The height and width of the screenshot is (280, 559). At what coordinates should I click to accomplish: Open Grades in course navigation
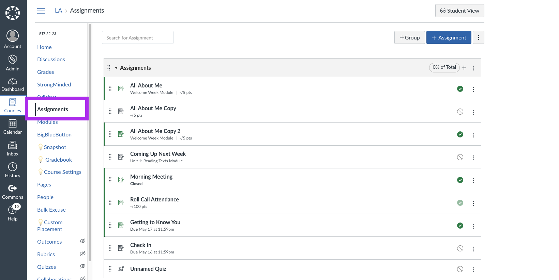(x=46, y=72)
